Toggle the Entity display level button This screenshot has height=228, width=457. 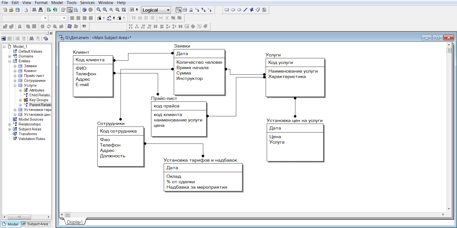(x=64, y=10)
